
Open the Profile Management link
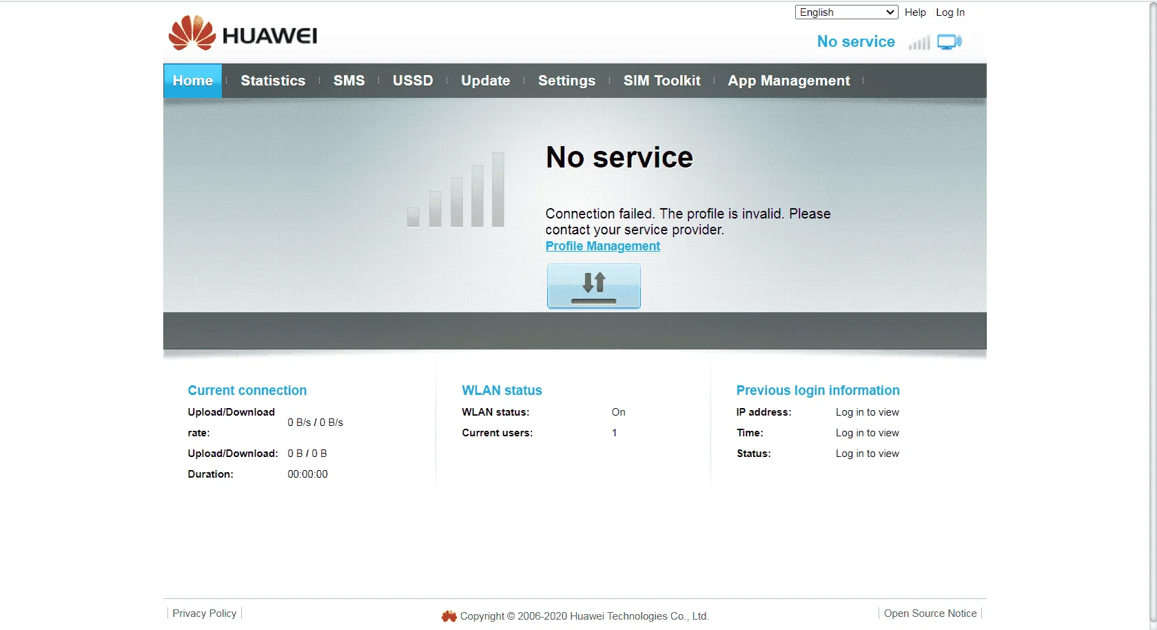[603, 246]
